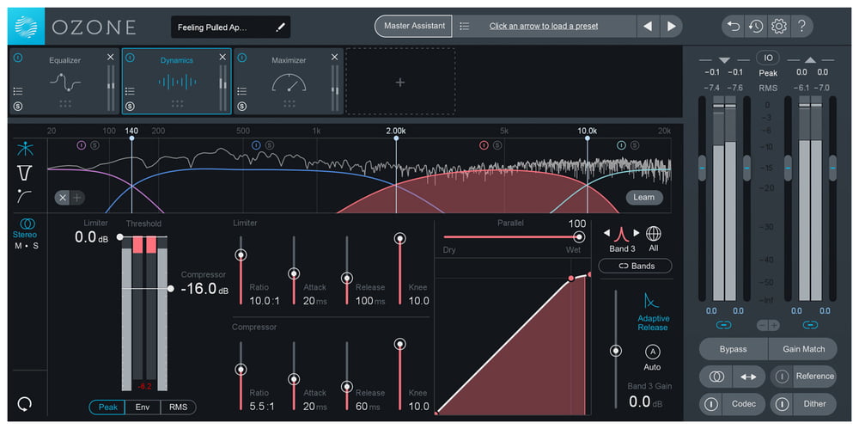Screen dimensions: 859x429
Task: Edit the preset name with pencil icon
Action: coord(281,27)
